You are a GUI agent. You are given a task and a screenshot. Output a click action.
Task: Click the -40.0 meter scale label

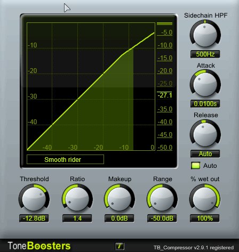(165, 122)
